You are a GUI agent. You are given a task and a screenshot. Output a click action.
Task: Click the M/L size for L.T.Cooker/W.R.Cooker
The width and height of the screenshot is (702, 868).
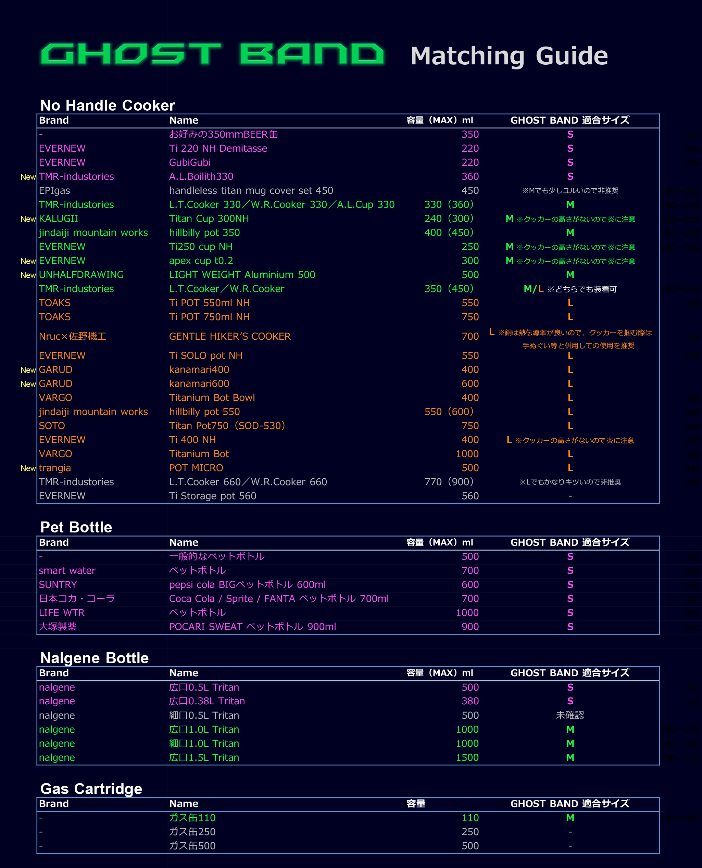(534, 289)
